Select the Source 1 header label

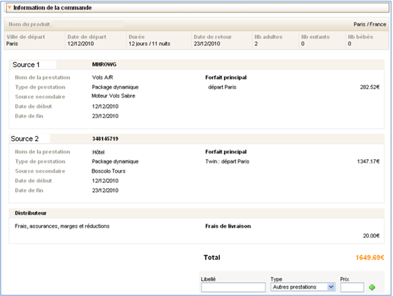pos(27,65)
